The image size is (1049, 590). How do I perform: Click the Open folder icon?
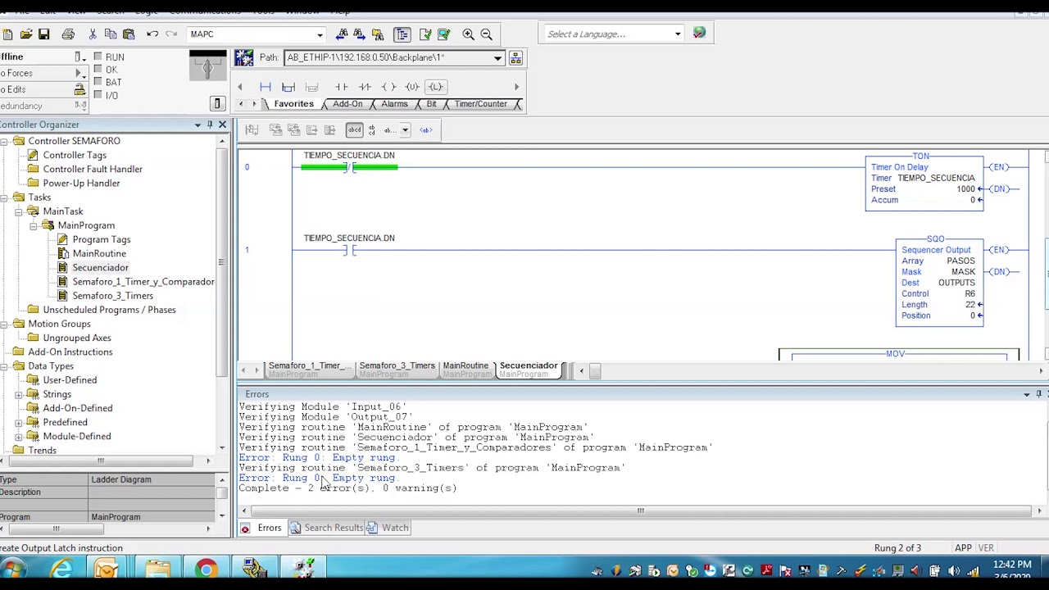coord(26,34)
